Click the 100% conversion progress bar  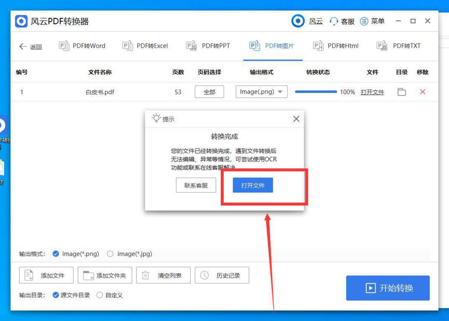(x=316, y=92)
